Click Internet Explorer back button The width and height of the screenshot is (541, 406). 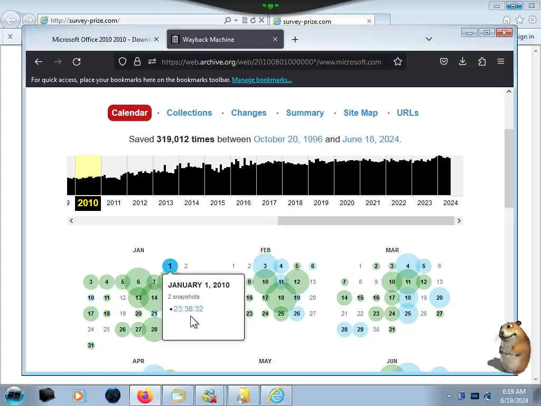point(12,20)
